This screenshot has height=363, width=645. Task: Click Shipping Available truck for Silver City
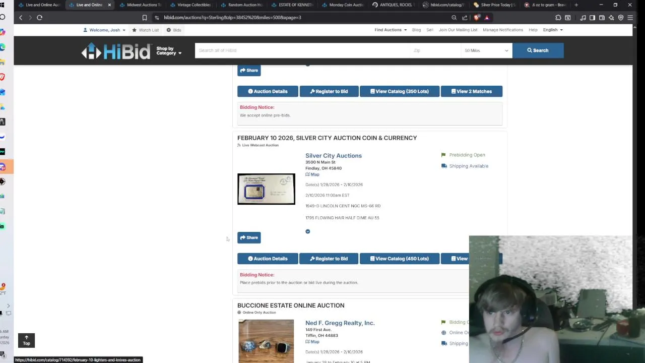tap(465, 166)
